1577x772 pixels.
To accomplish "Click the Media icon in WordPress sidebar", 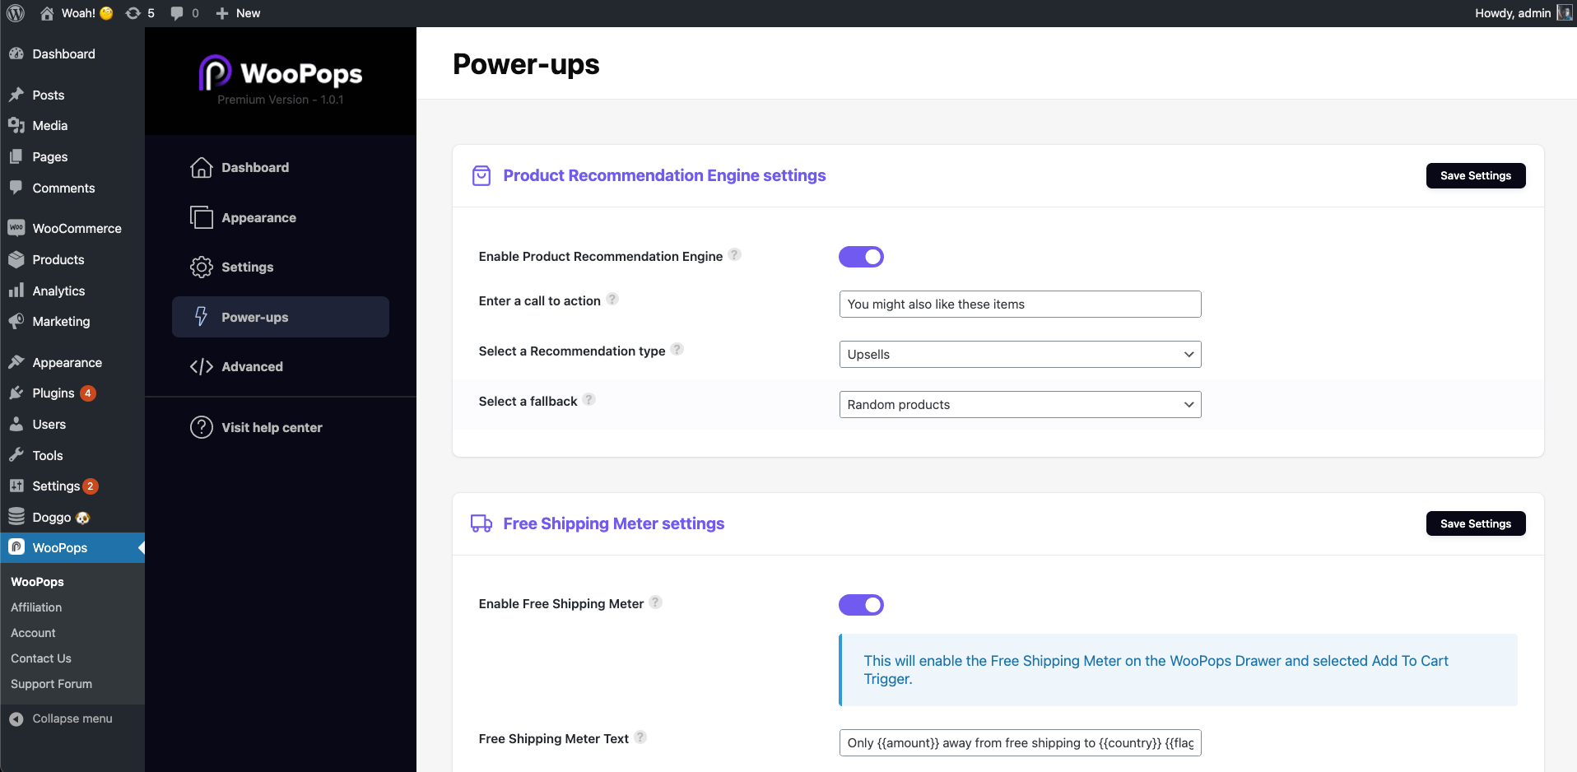I will point(16,125).
